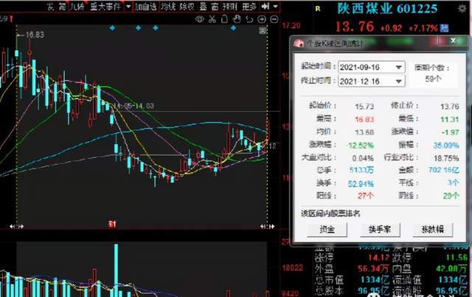Open the settings gear near the stock title
This screenshot has height=297, width=472.
pyautogui.click(x=462, y=8)
